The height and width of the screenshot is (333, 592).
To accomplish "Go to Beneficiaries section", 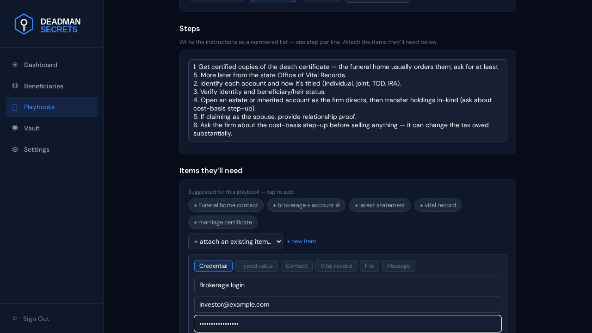I will (x=51, y=86).
